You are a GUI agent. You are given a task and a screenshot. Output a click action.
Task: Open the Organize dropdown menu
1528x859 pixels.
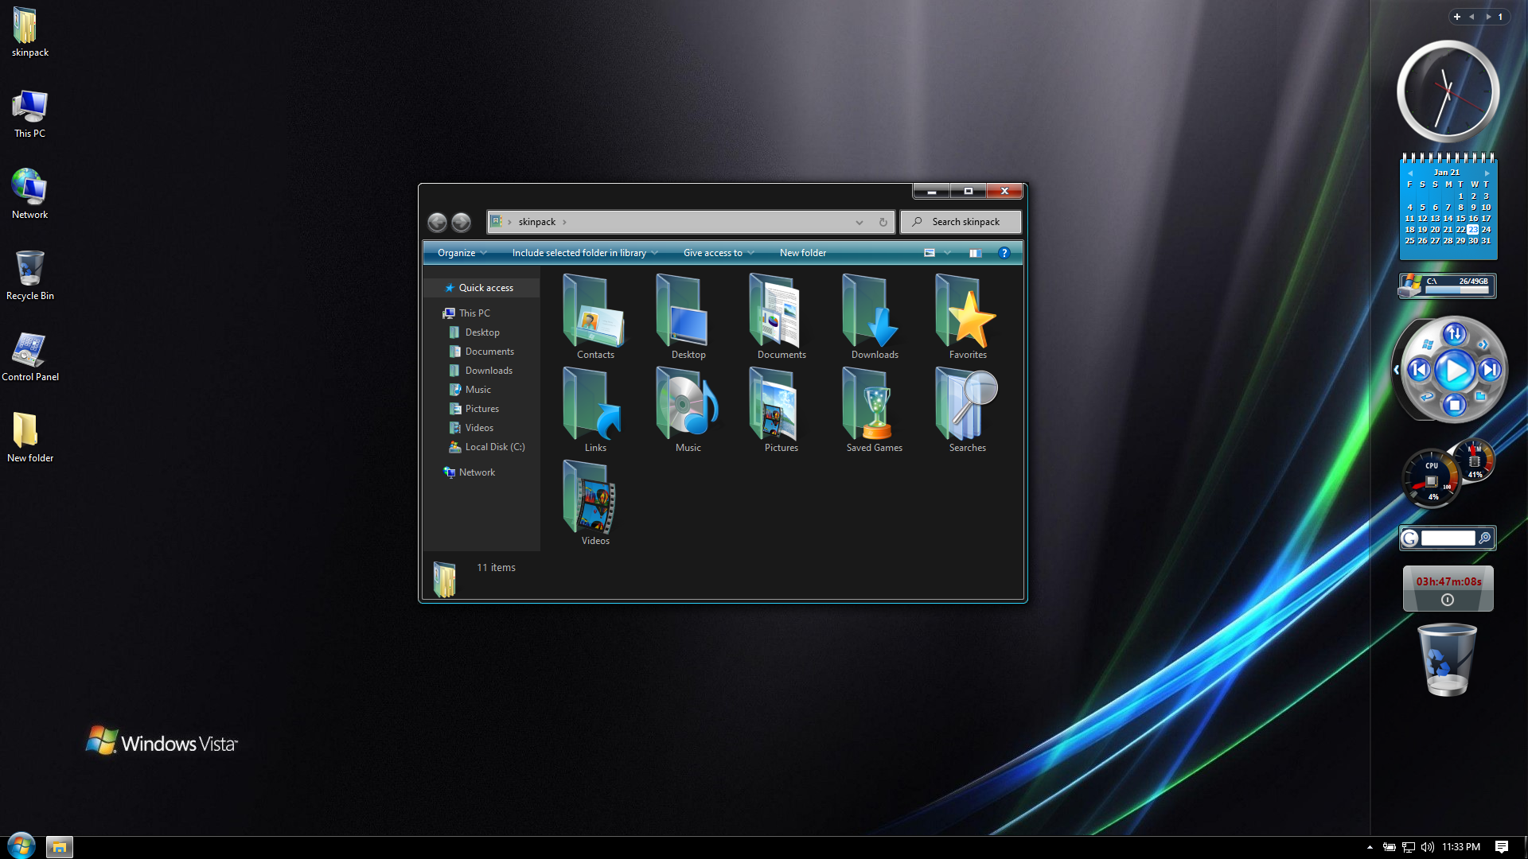point(462,253)
